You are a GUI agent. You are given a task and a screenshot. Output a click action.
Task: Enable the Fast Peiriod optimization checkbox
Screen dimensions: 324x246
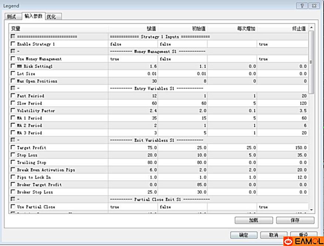[x=13, y=96]
